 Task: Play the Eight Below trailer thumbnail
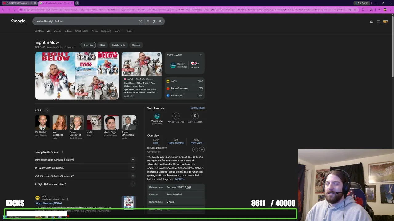tap(142, 64)
